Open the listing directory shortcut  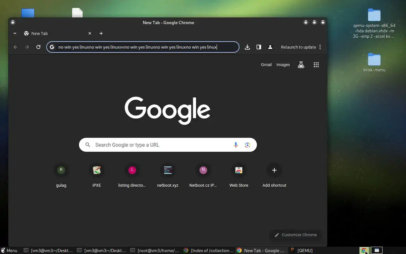coord(132,176)
